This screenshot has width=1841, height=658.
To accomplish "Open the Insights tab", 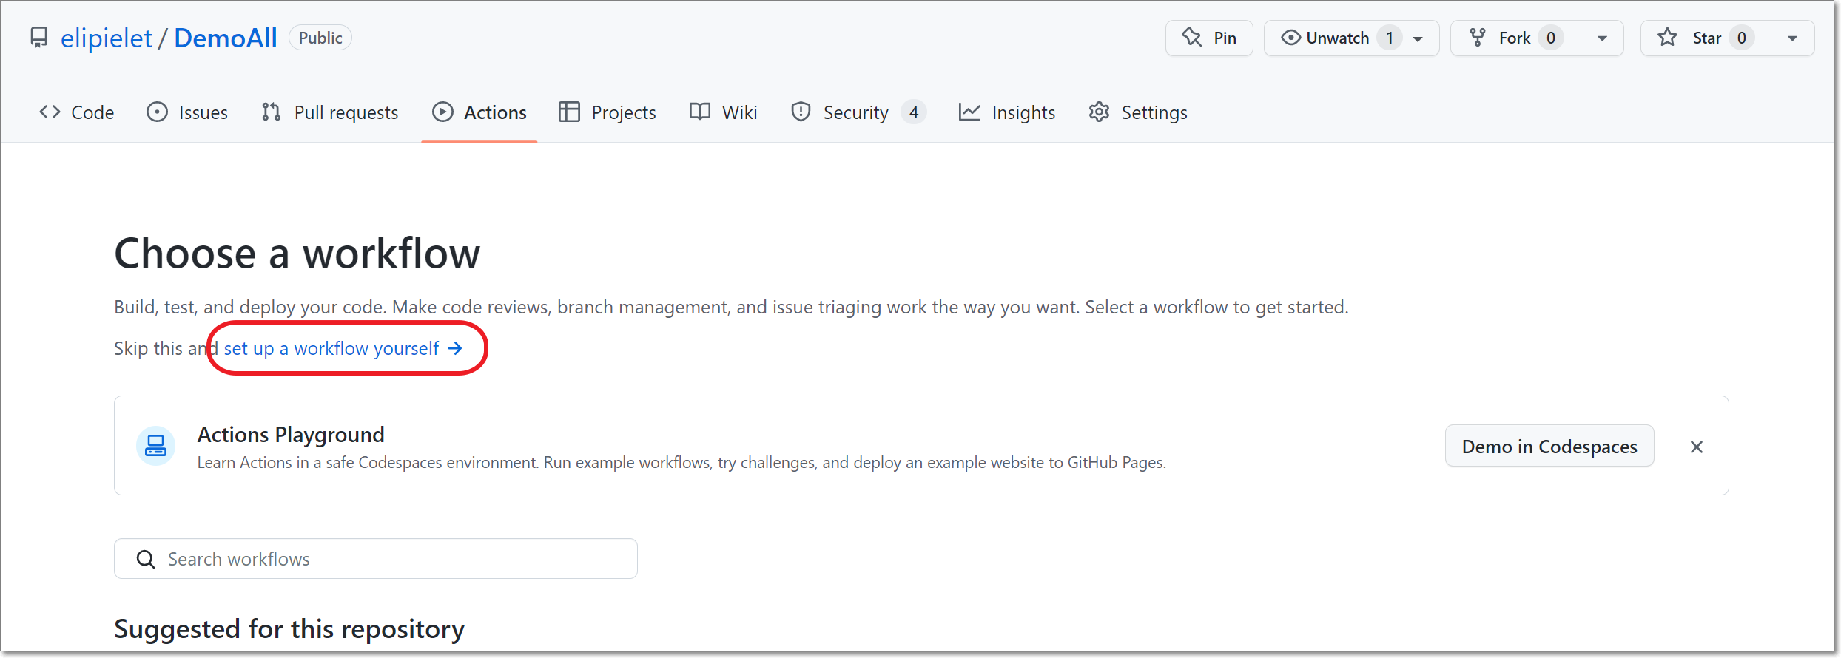I will [1007, 112].
